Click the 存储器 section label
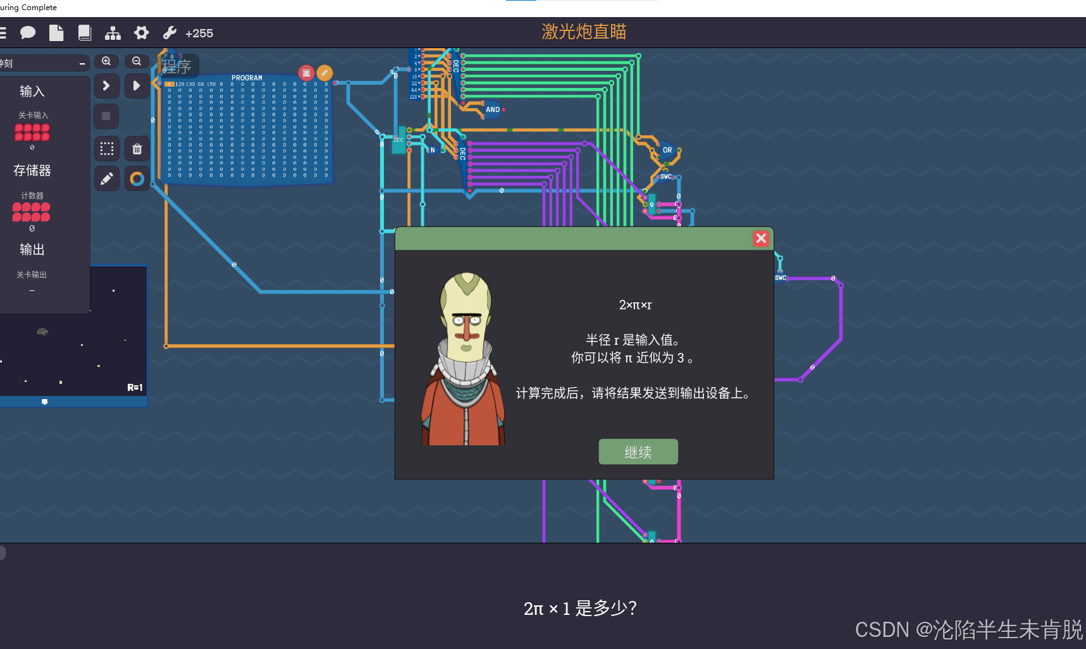 [x=32, y=170]
